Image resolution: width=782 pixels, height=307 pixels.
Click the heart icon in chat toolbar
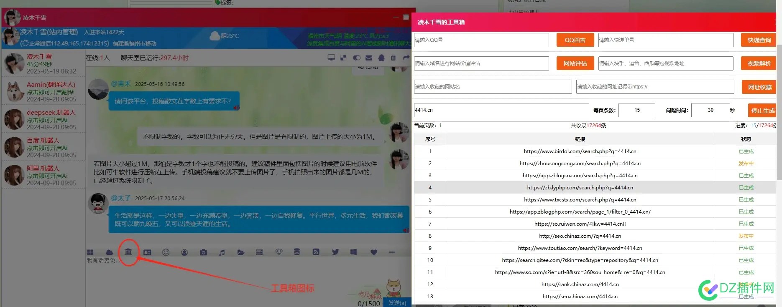coord(374,252)
